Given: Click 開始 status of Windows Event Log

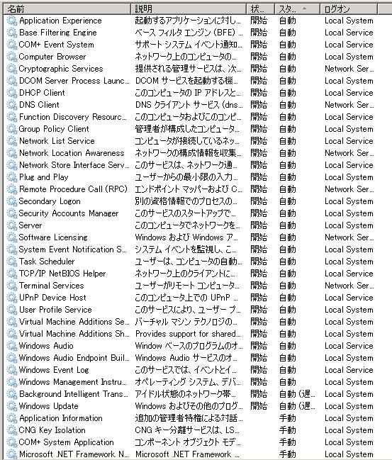Looking at the screenshot, I should pos(259,370).
